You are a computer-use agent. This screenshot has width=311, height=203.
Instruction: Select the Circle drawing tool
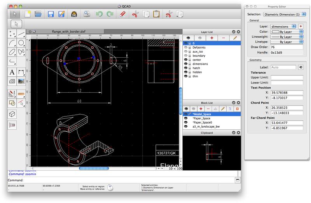click(x=21, y=43)
